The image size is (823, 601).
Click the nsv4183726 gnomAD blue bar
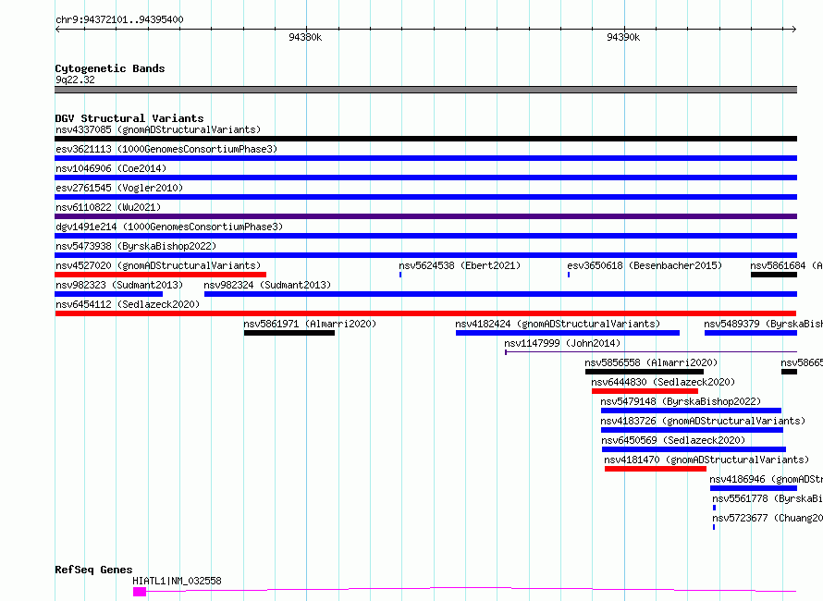tap(692, 430)
